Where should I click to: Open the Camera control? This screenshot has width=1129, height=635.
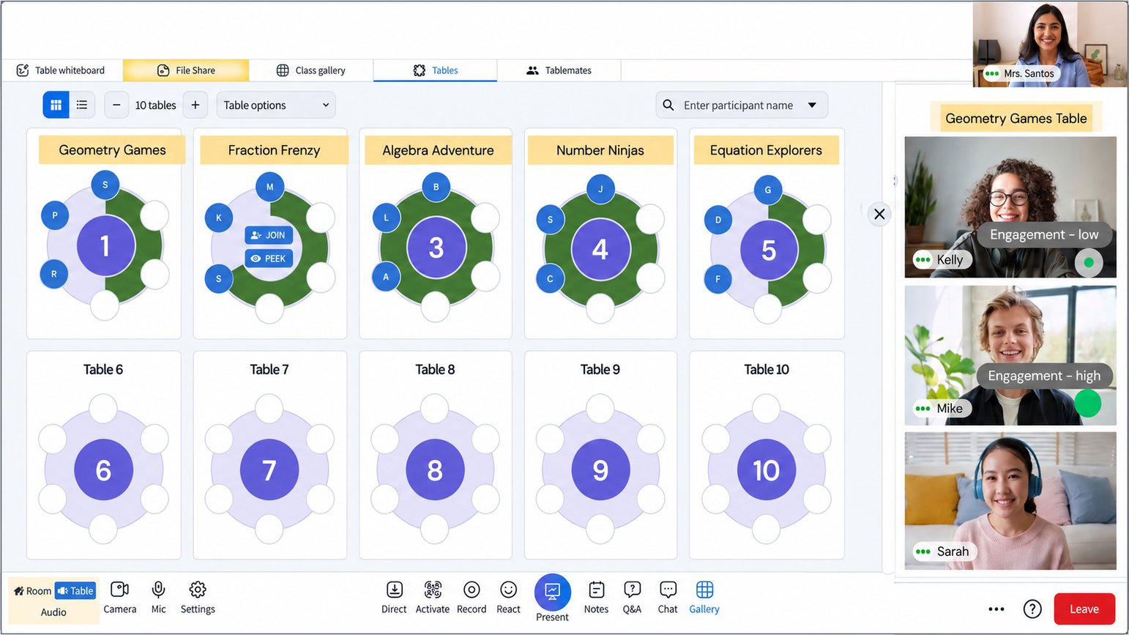[119, 590]
